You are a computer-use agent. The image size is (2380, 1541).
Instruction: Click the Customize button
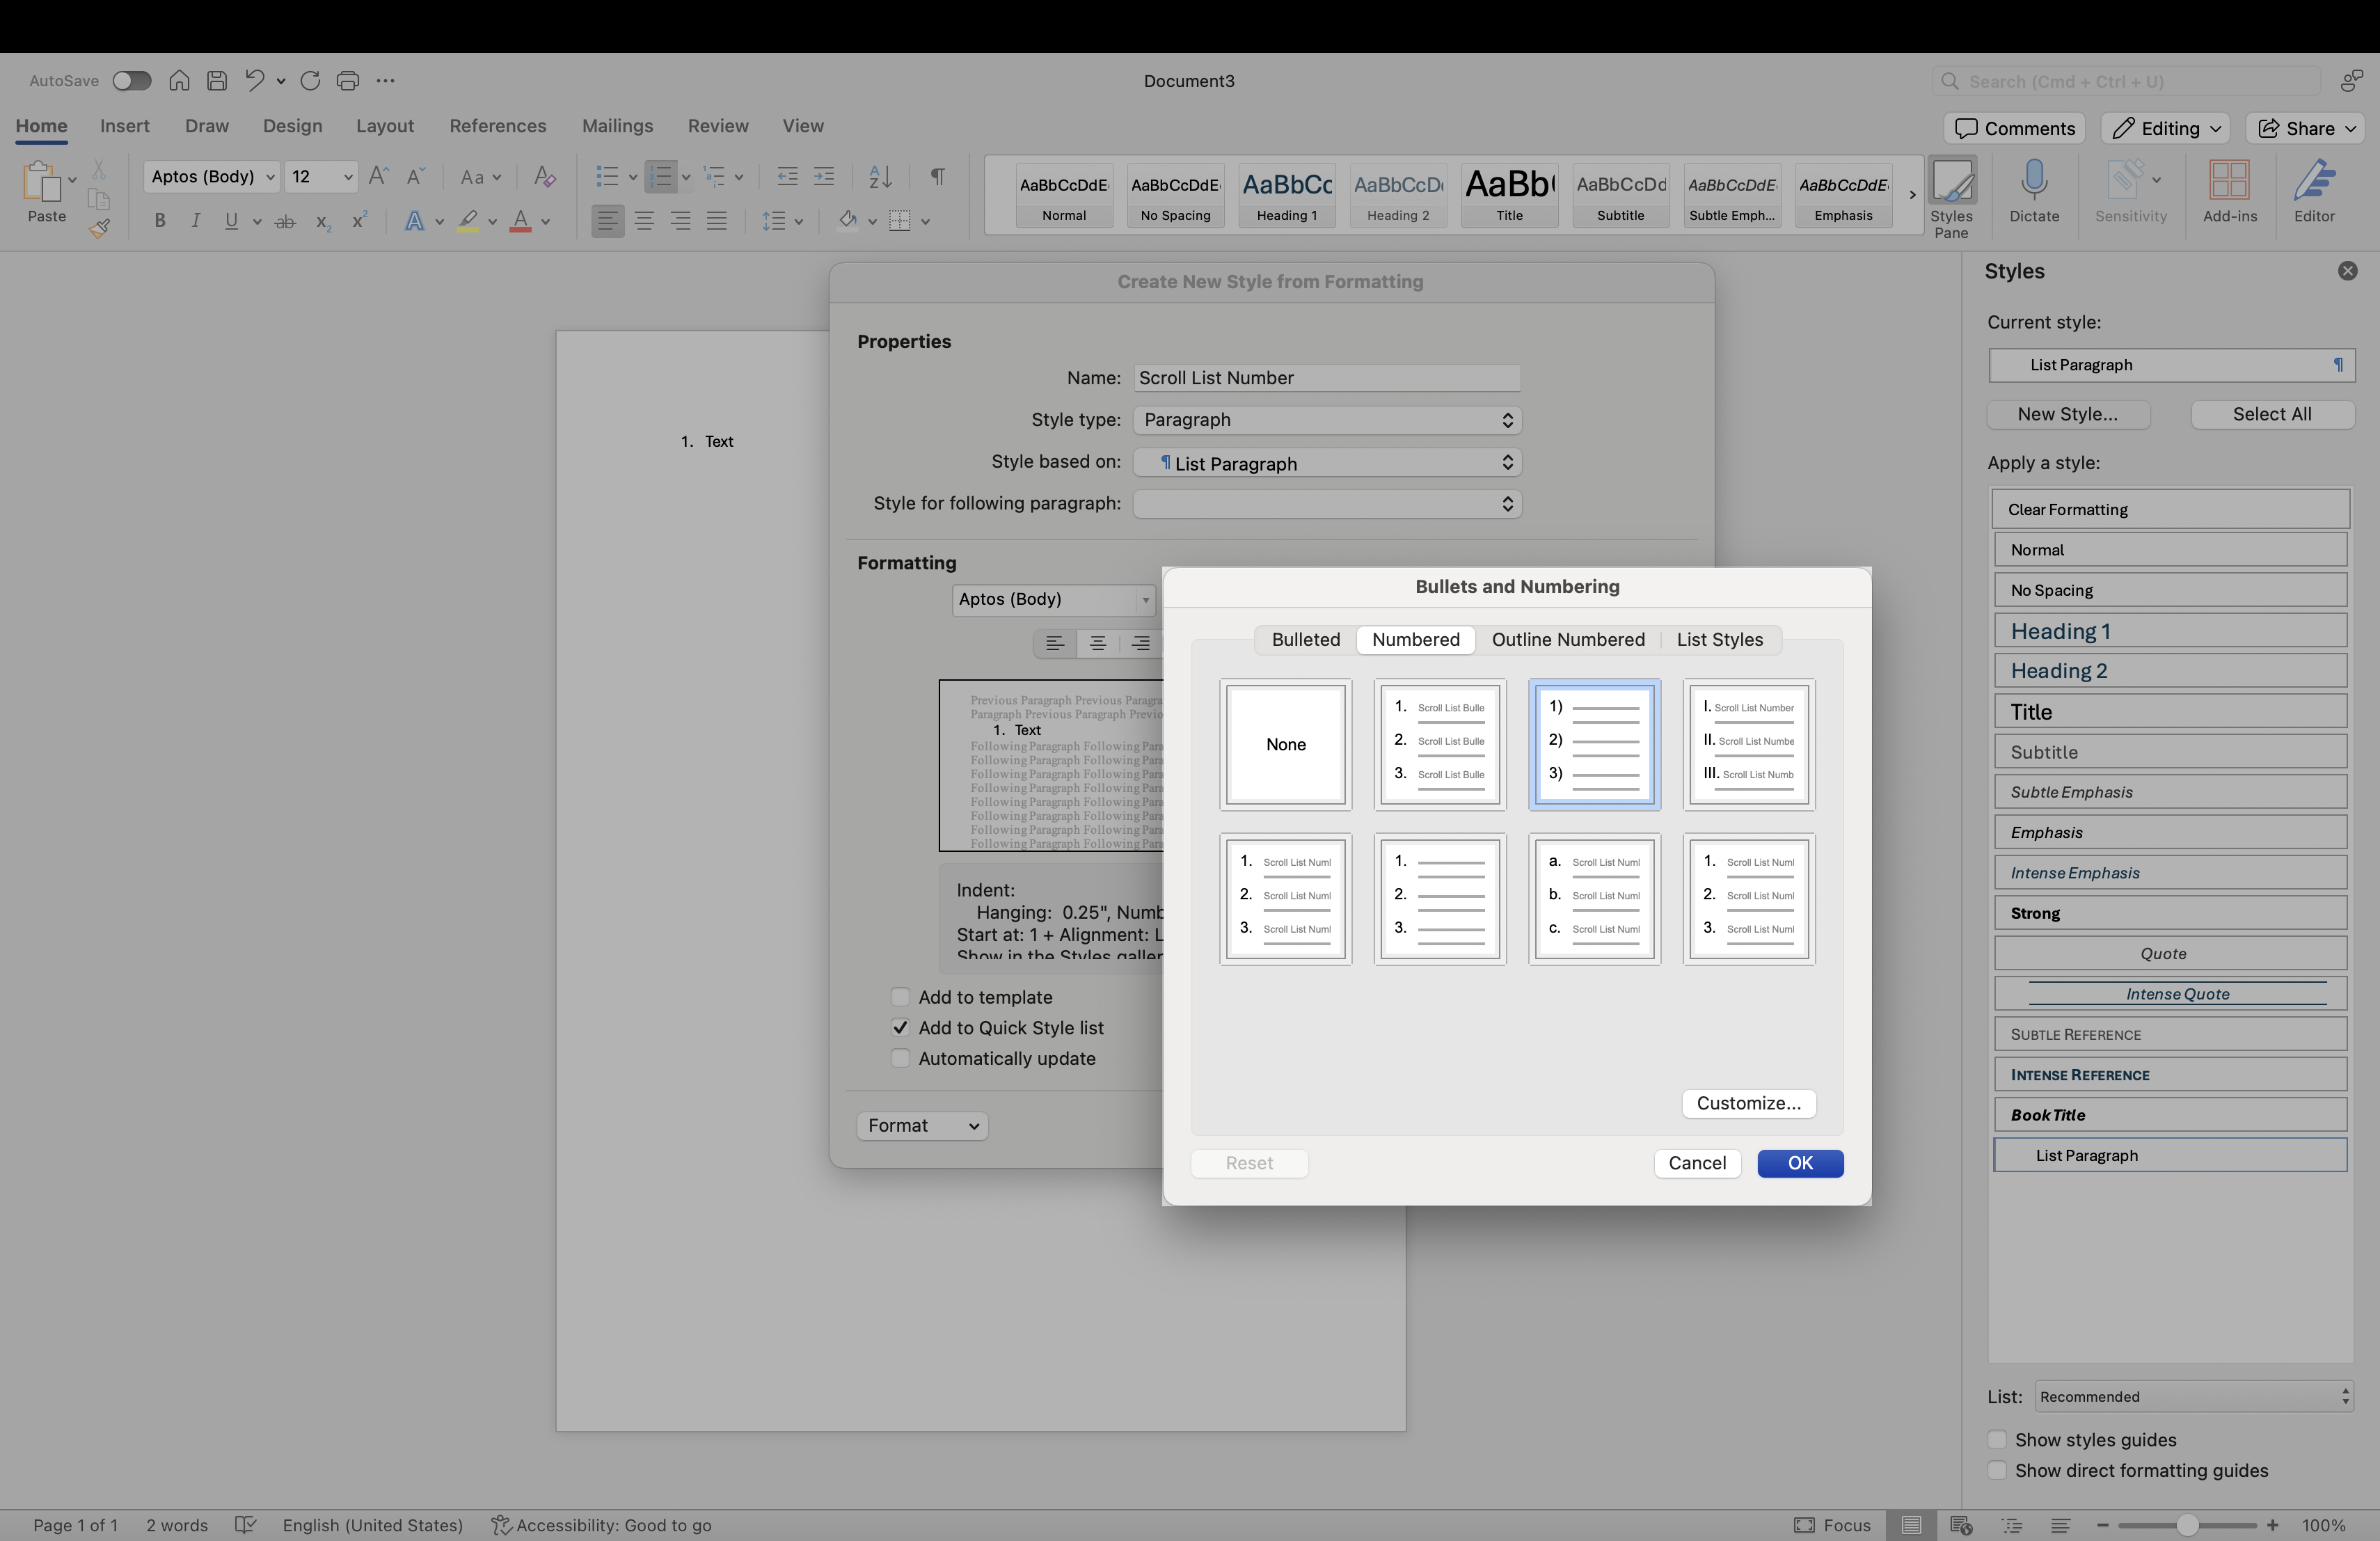[1748, 1103]
